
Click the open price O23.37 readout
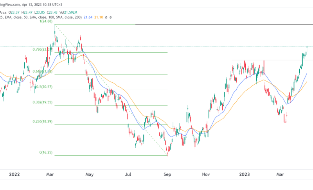14,12
